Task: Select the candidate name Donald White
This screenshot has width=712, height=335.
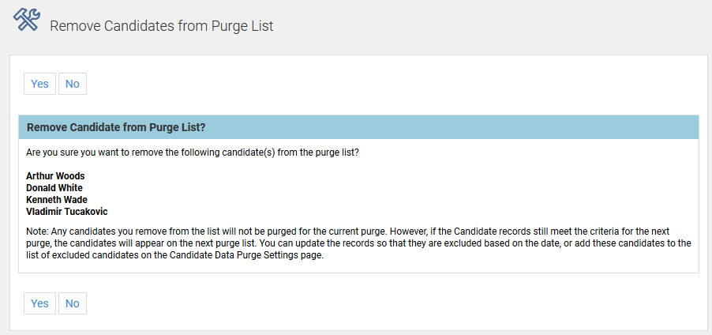Action: point(54,188)
